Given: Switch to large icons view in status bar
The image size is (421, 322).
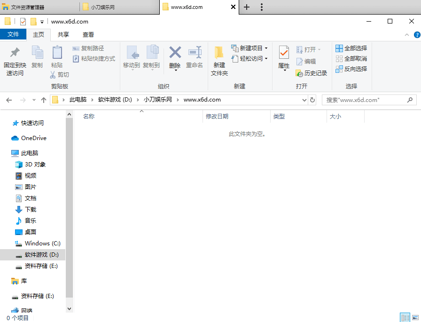Looking at the screenshot, I should pyautogui.click(x=415, y=318).
